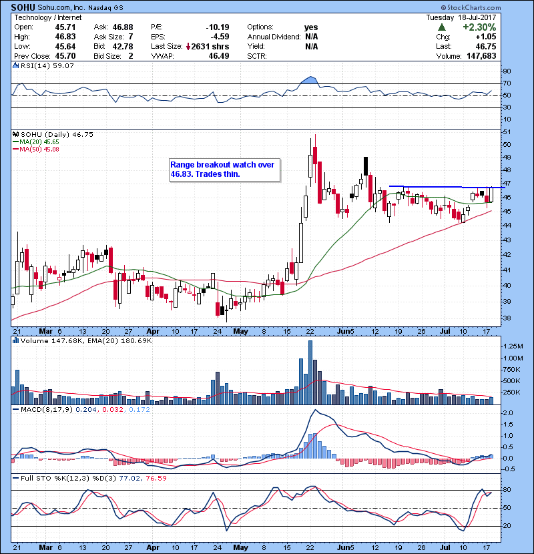
Task: Click the shaded RSI overbought peak above 70
Action: click(x=310, y=80)
